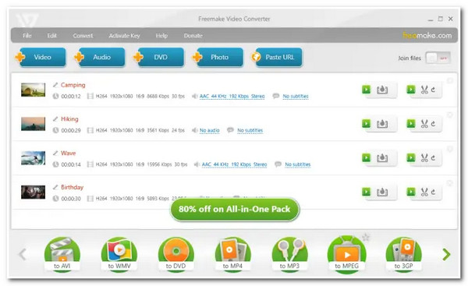Rotate the Hiking video with the arrow icon

[x=433, y=124]
